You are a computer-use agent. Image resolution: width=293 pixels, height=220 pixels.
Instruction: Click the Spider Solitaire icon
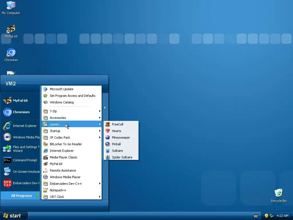pyautogui.click(x=108, y=157)
